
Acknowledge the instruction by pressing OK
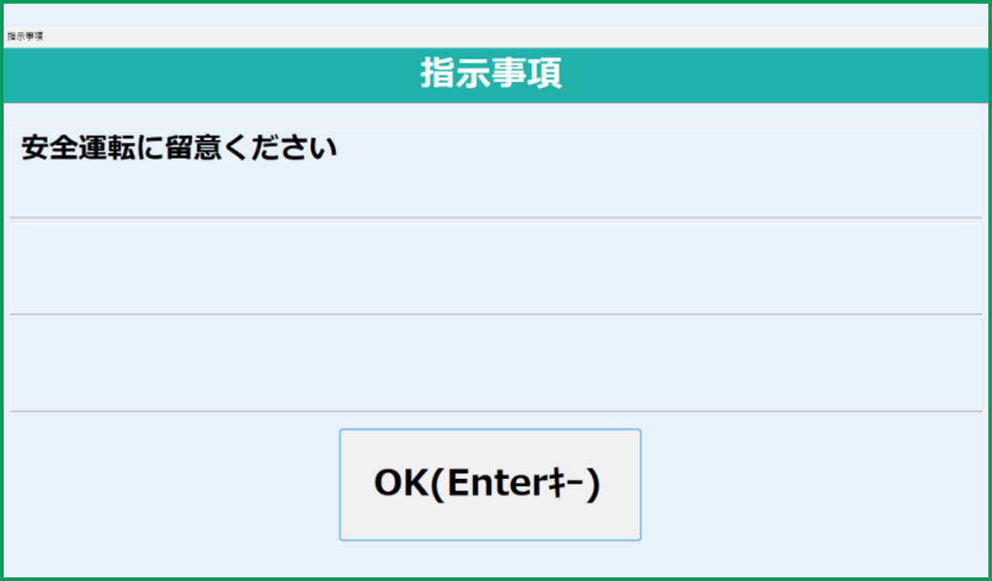[x=490, y=483]
